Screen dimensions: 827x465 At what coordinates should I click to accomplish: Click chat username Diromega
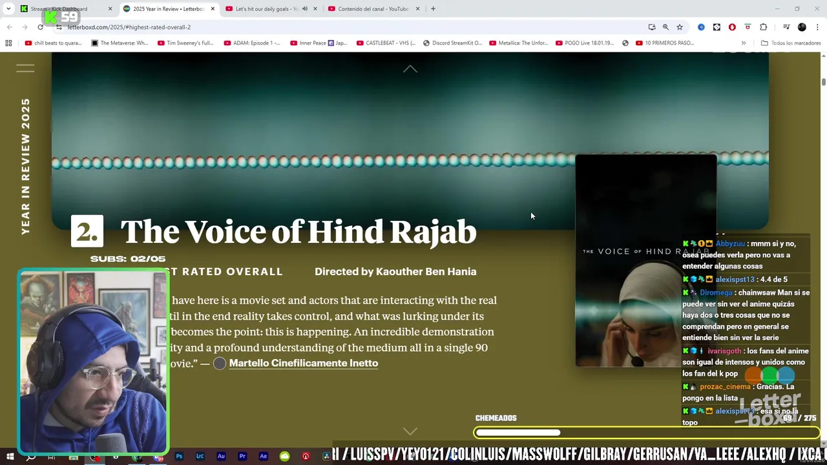pyautogui.click(x=716, y=293)
